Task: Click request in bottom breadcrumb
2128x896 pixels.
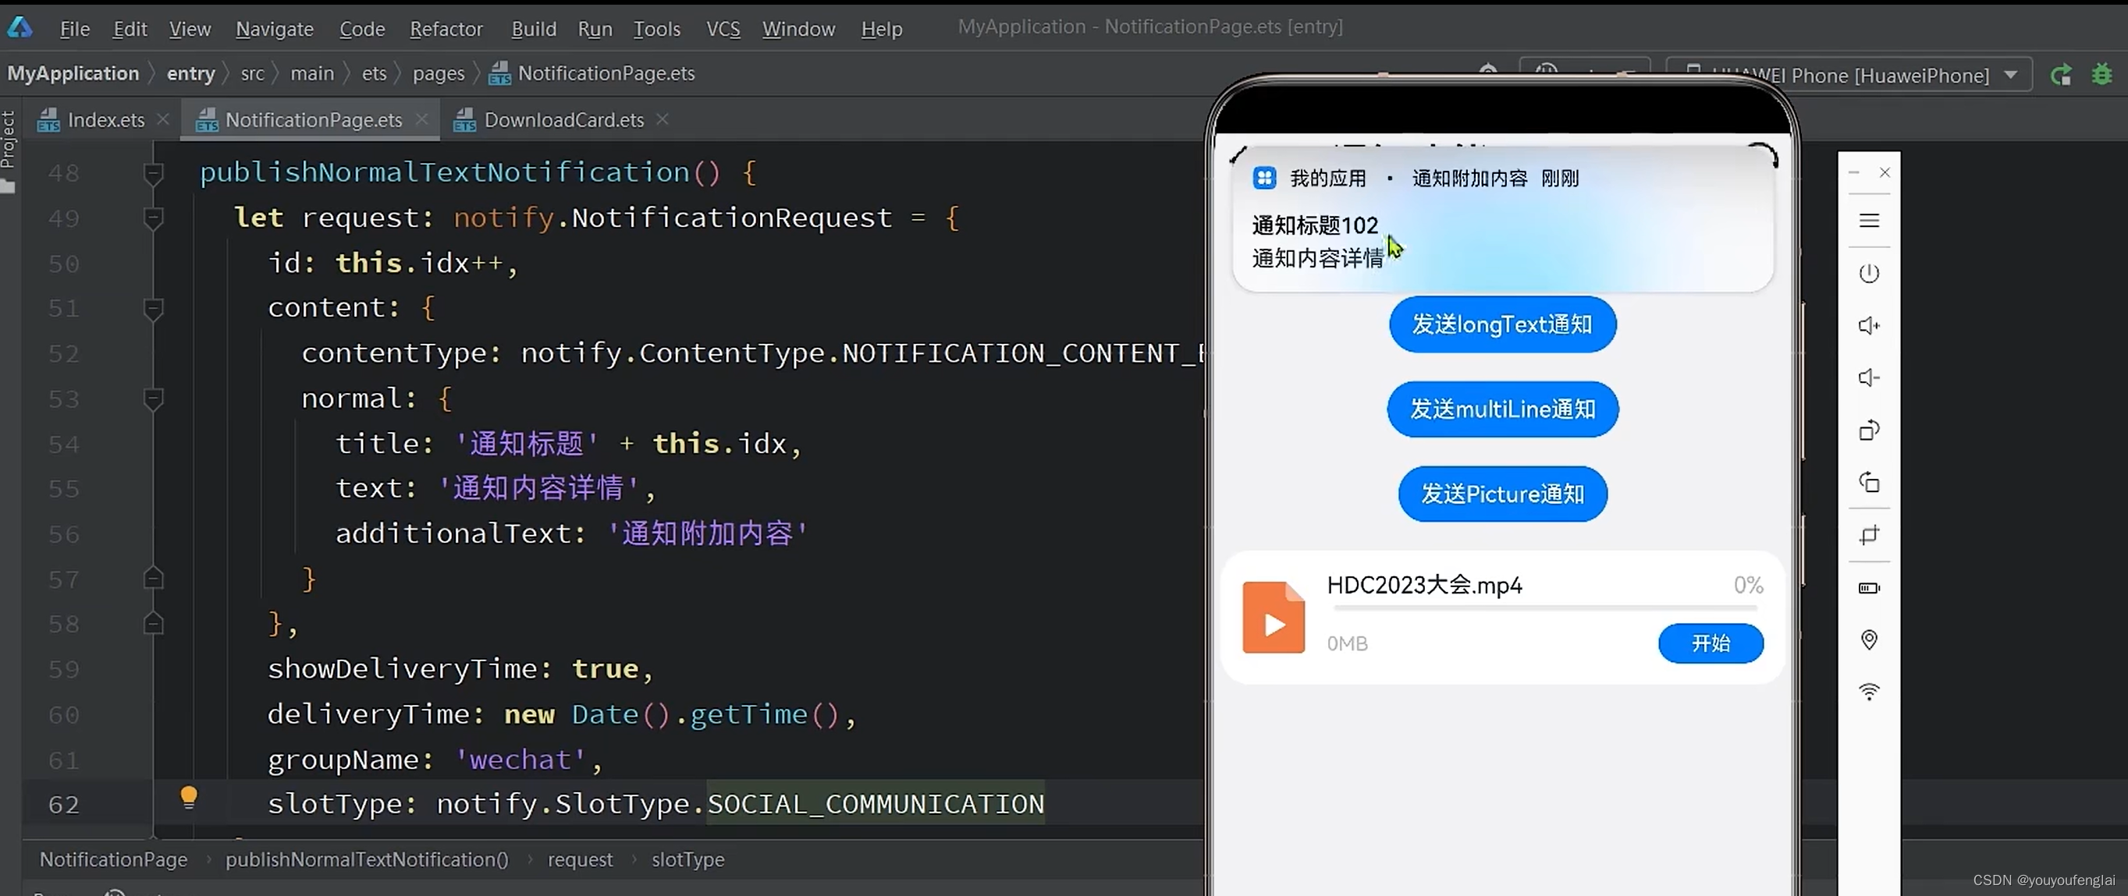Action: click(580, 859)
